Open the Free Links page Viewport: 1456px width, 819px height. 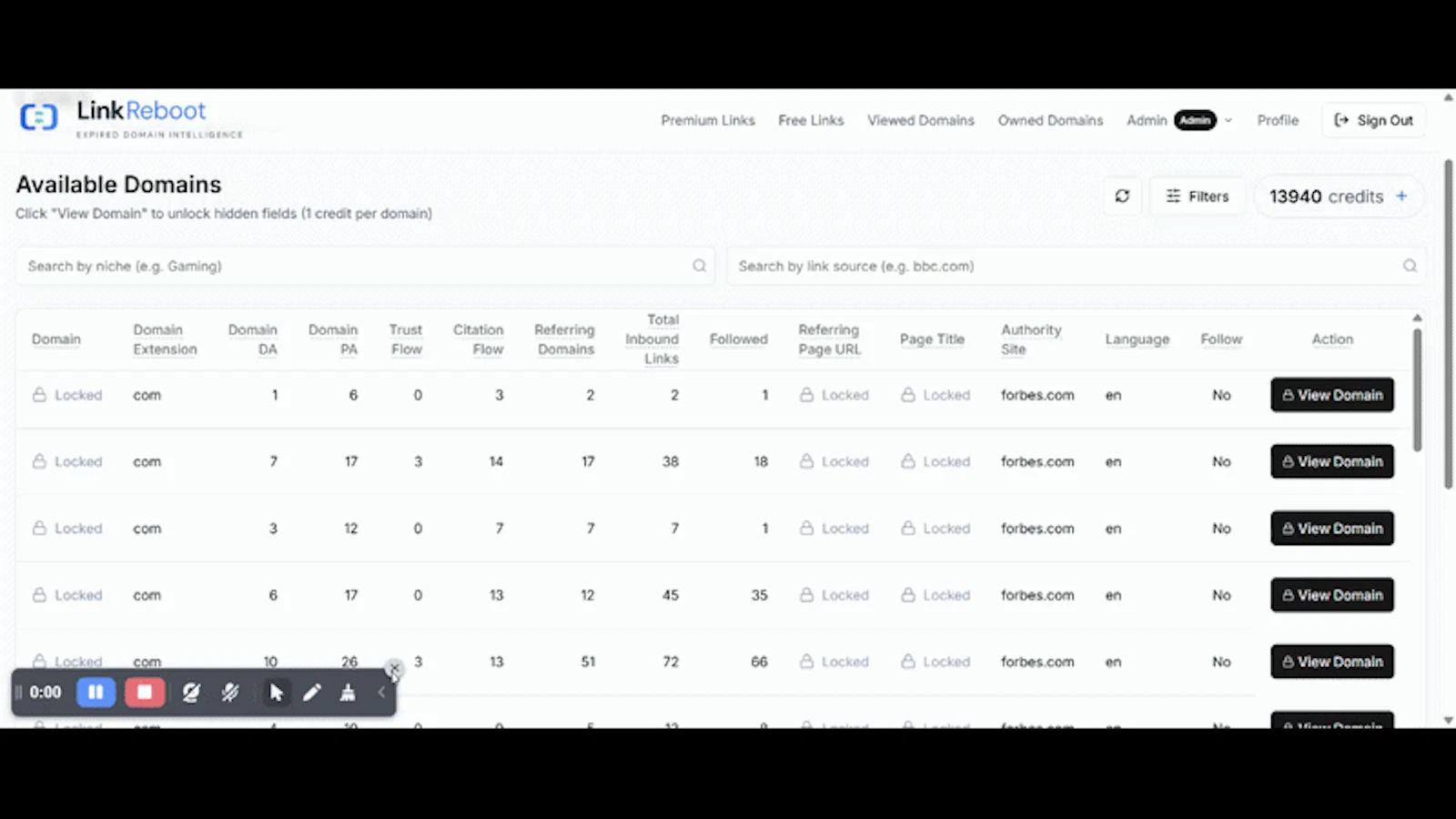tap(811, 120)
